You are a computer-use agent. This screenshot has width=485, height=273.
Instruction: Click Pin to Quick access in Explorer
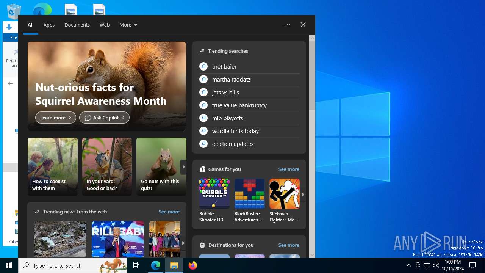coord(12,58)
